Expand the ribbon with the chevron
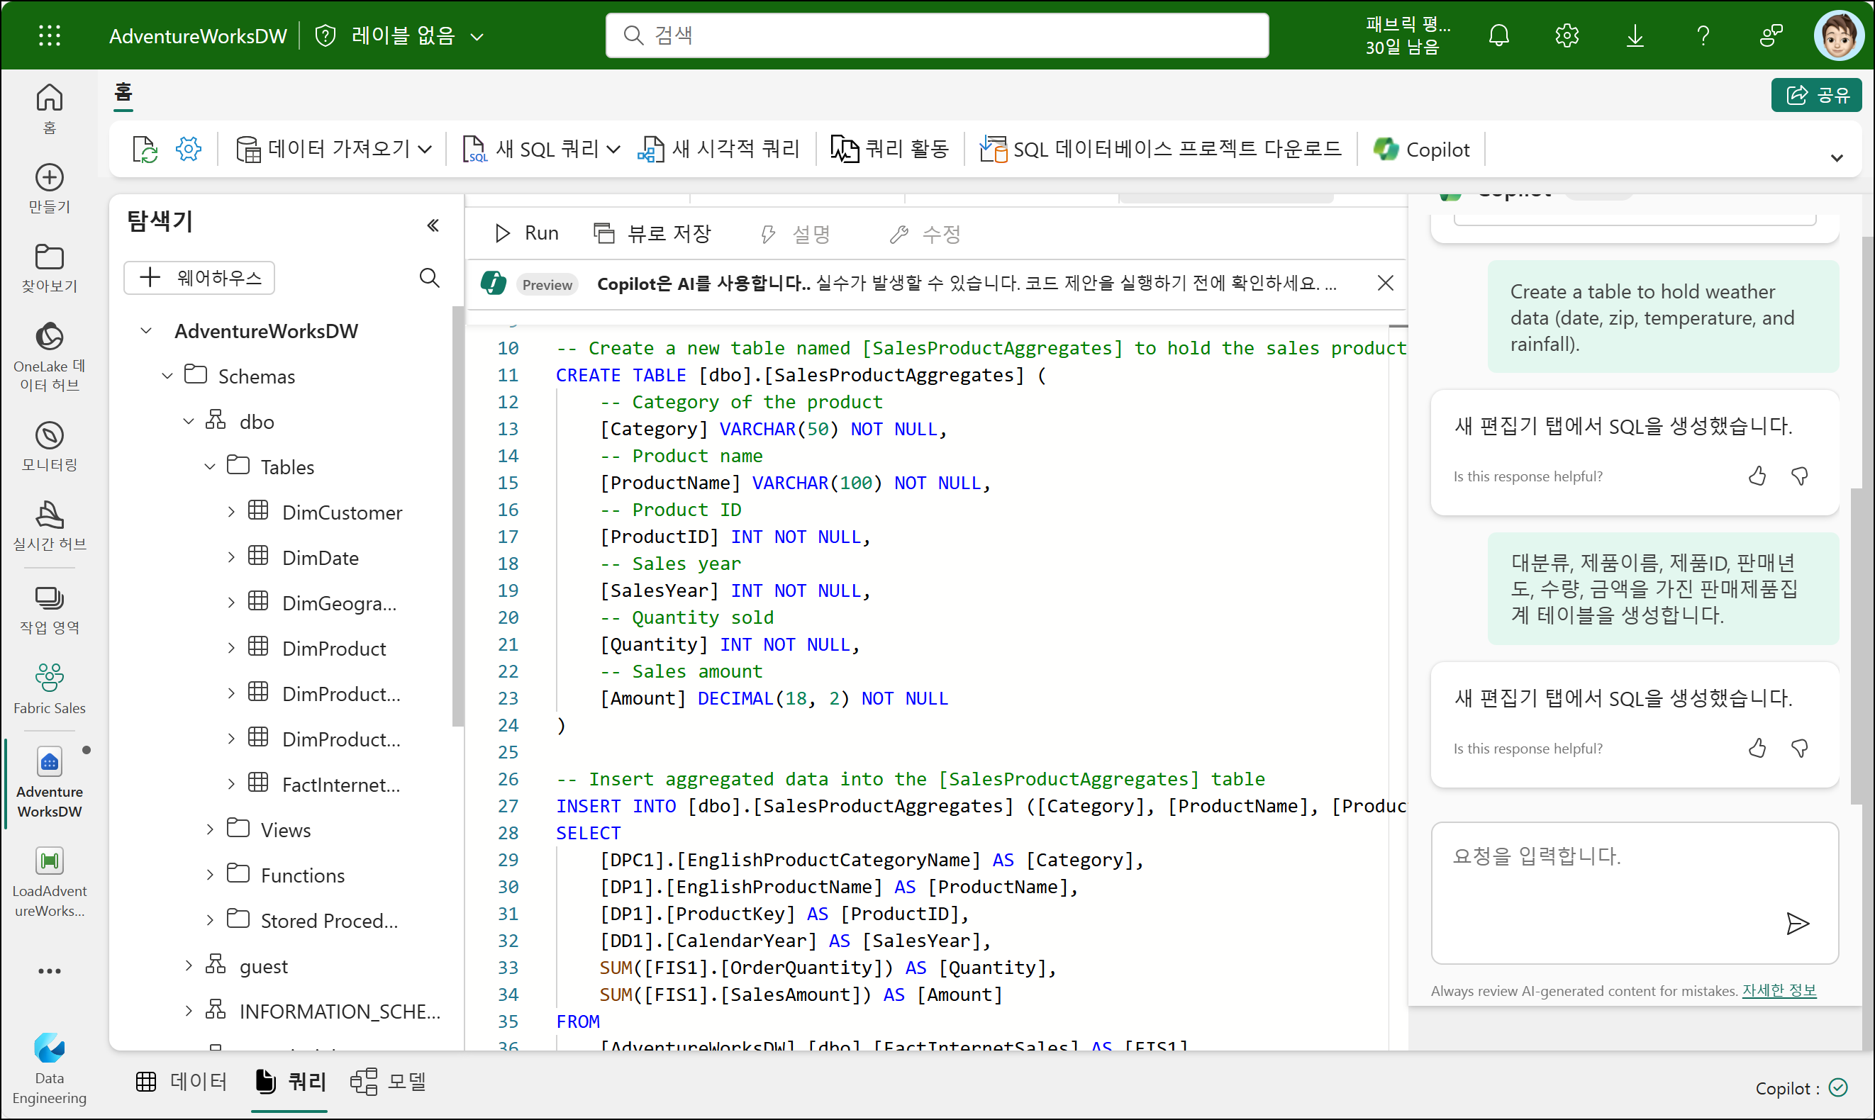Viewport: 1875px width, 1120px height. pos(1837,158)
